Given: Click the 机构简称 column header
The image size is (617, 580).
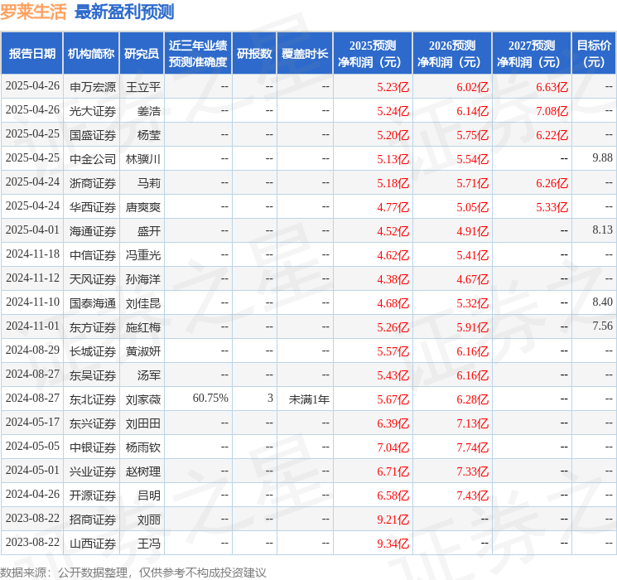Looking at the screenshot, I should tap(91, 54).
